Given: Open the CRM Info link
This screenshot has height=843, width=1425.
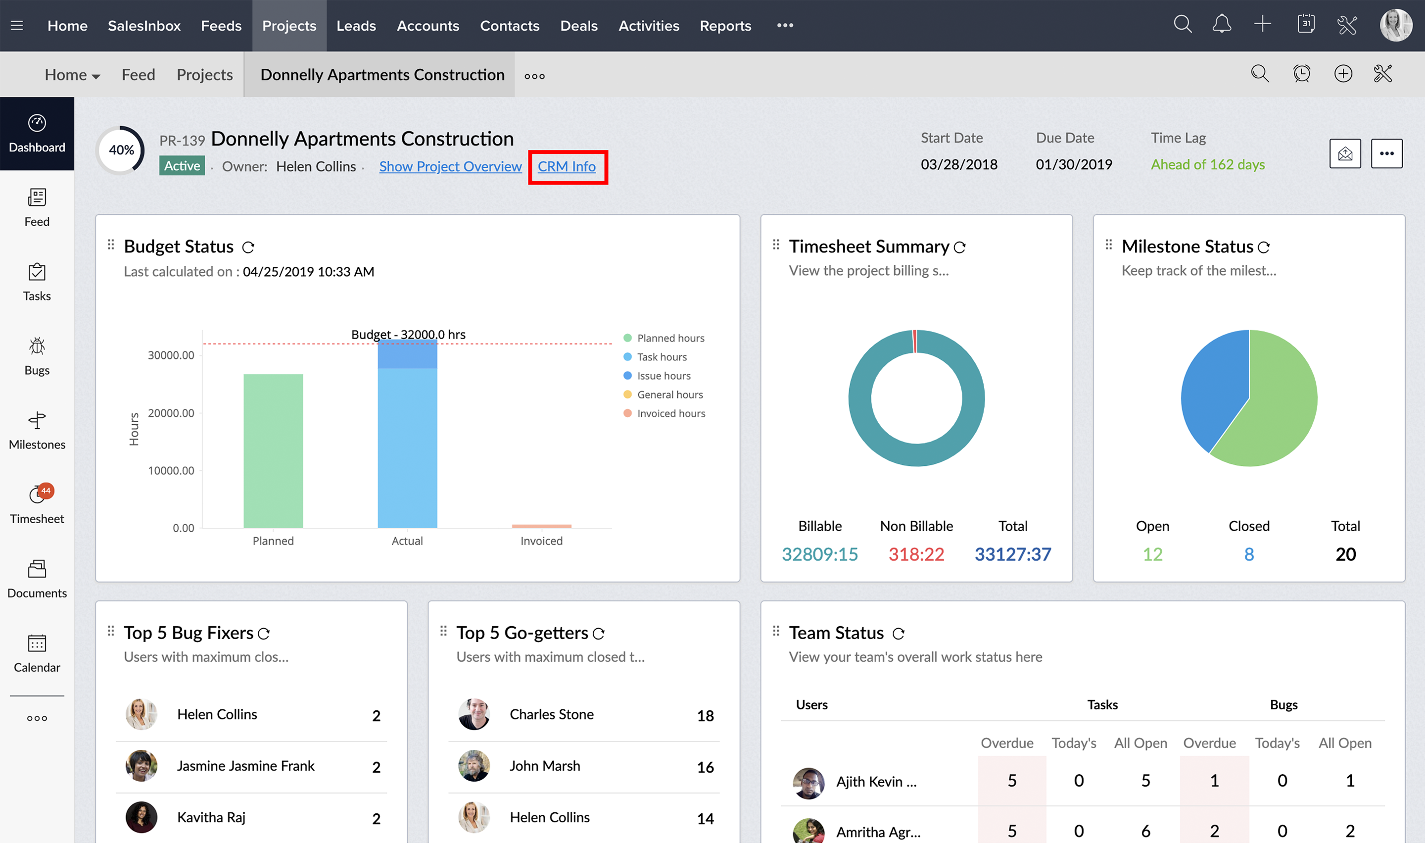Looking at the screenshot, I should pyautogui.click(x=566, y=166).
